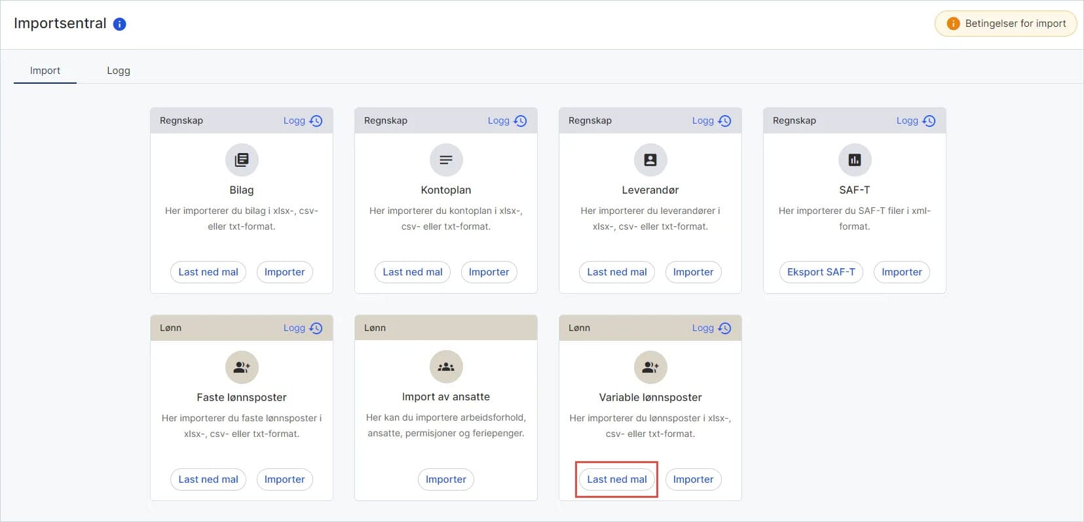Switch to the Logg tab

coord(119,71)
